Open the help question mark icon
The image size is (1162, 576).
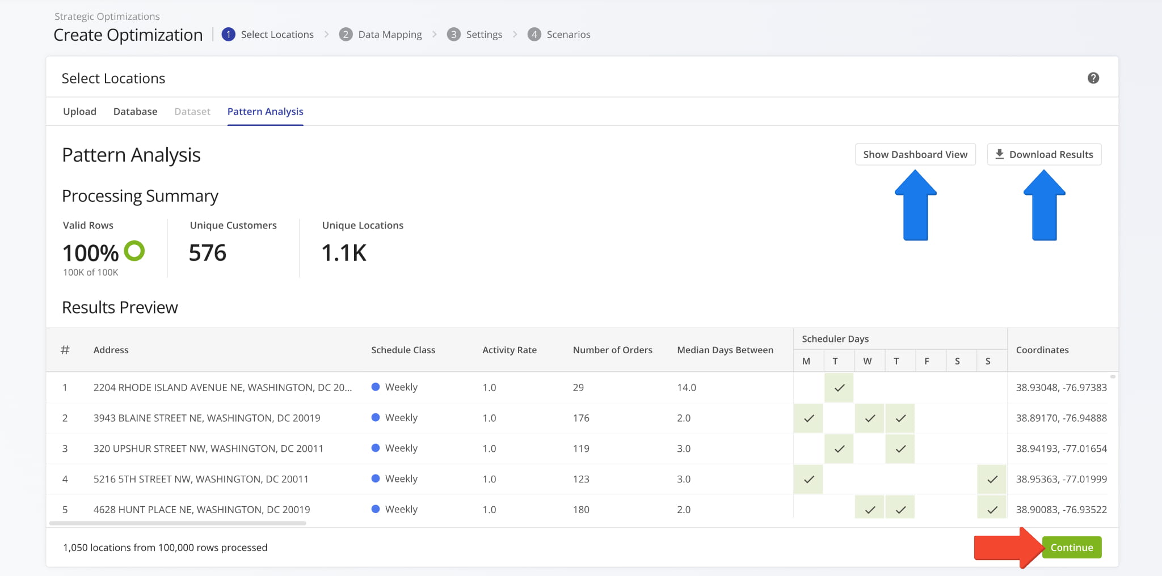pos(1093,78)
